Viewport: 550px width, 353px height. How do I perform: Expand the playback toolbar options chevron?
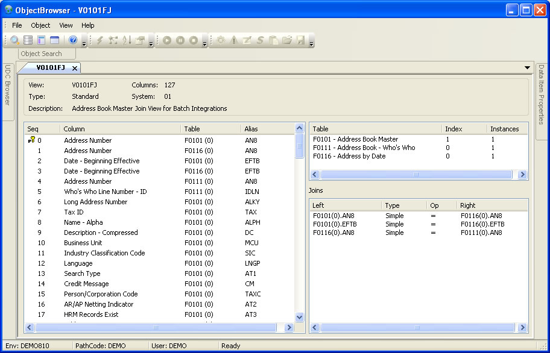pyautogui.click(x=205, y=43)
